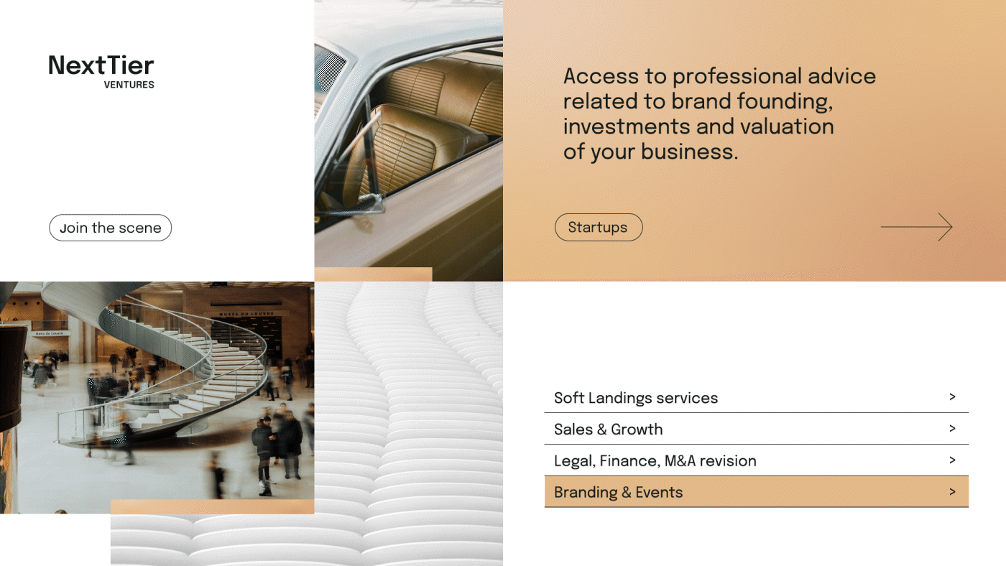This screenshot has height=566, width=1006.
Task: Expand chevron beside Legal, Finance, M&A revision
Action: tap(952, 460)
